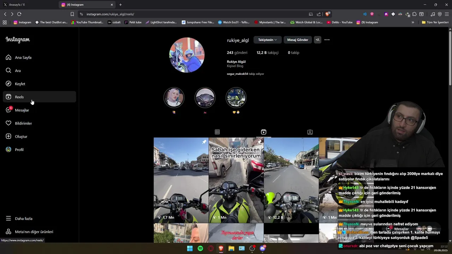Switch to the Anasayfa / X tab

point(29,5)
